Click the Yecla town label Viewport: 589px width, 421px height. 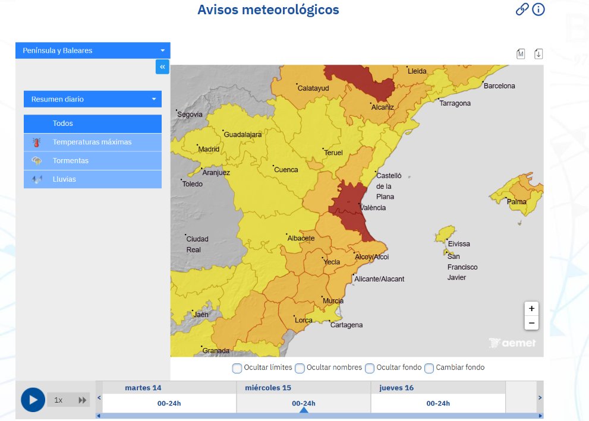[332, 262]
